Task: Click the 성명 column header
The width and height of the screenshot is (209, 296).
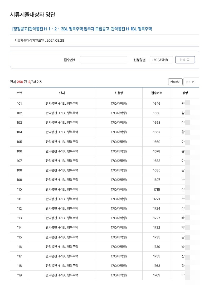Action: pyautogui.click(x=185, y=93)
